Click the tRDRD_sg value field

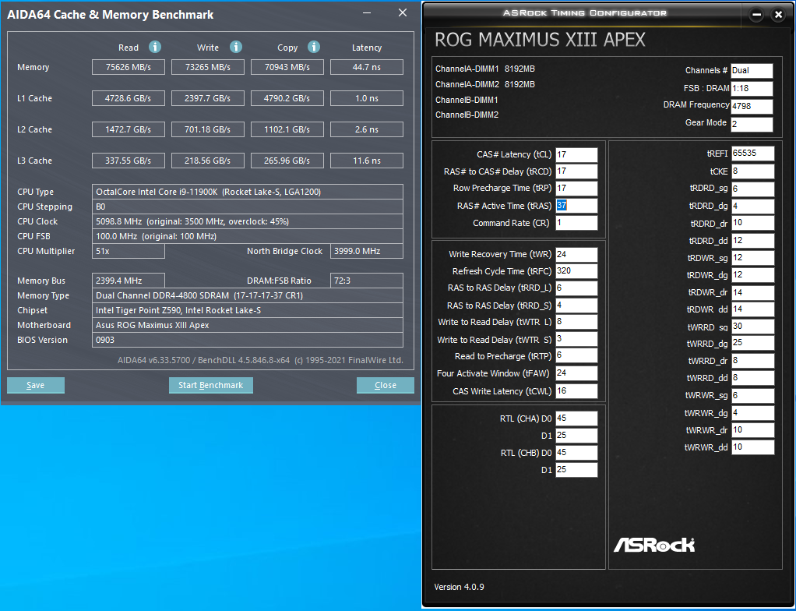point(752,189)
